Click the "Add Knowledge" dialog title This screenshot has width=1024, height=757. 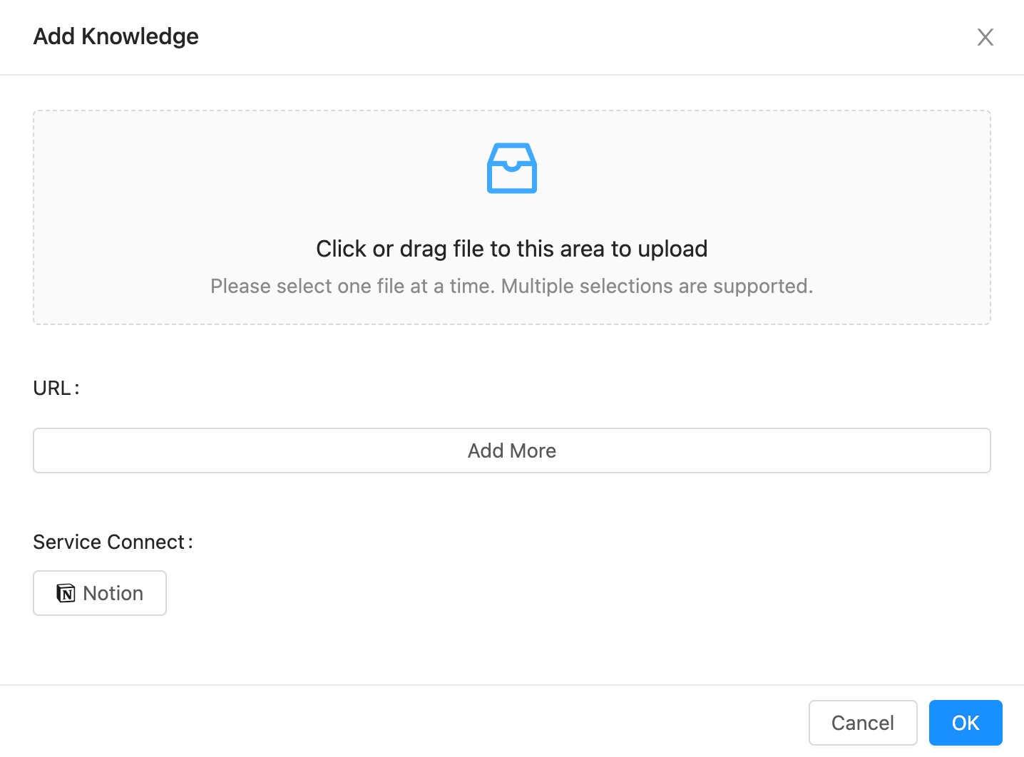116,36
